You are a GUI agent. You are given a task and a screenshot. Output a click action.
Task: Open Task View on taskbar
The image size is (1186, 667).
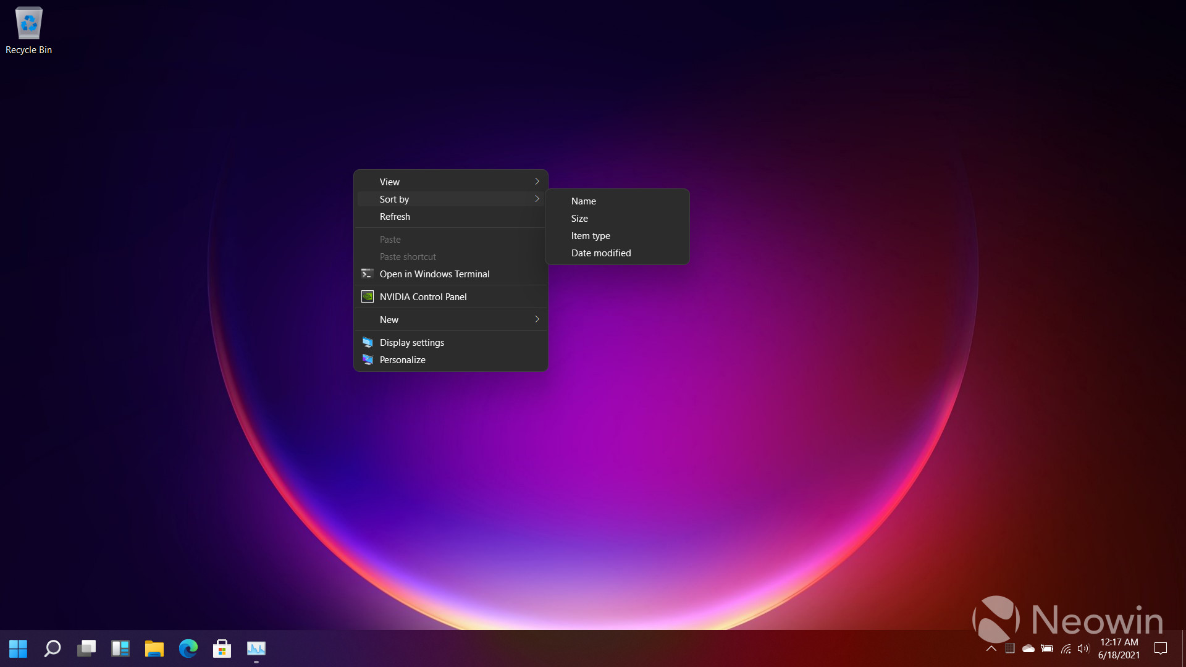[x=86, y=648]
